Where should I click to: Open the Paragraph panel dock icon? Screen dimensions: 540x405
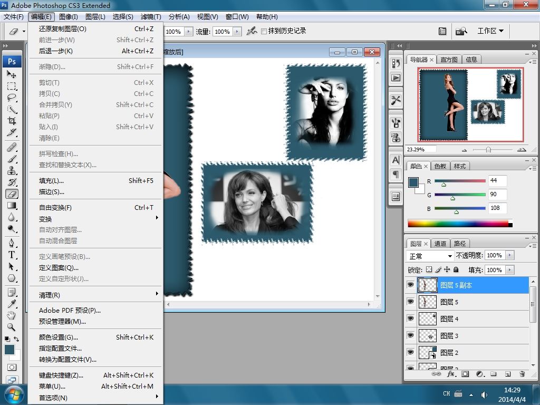[x=396, y=174]
